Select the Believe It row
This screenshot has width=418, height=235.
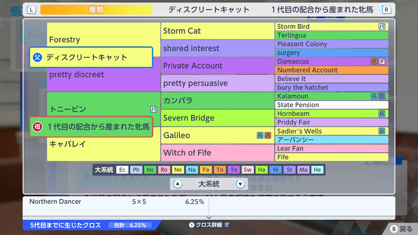tap(332, 78)
